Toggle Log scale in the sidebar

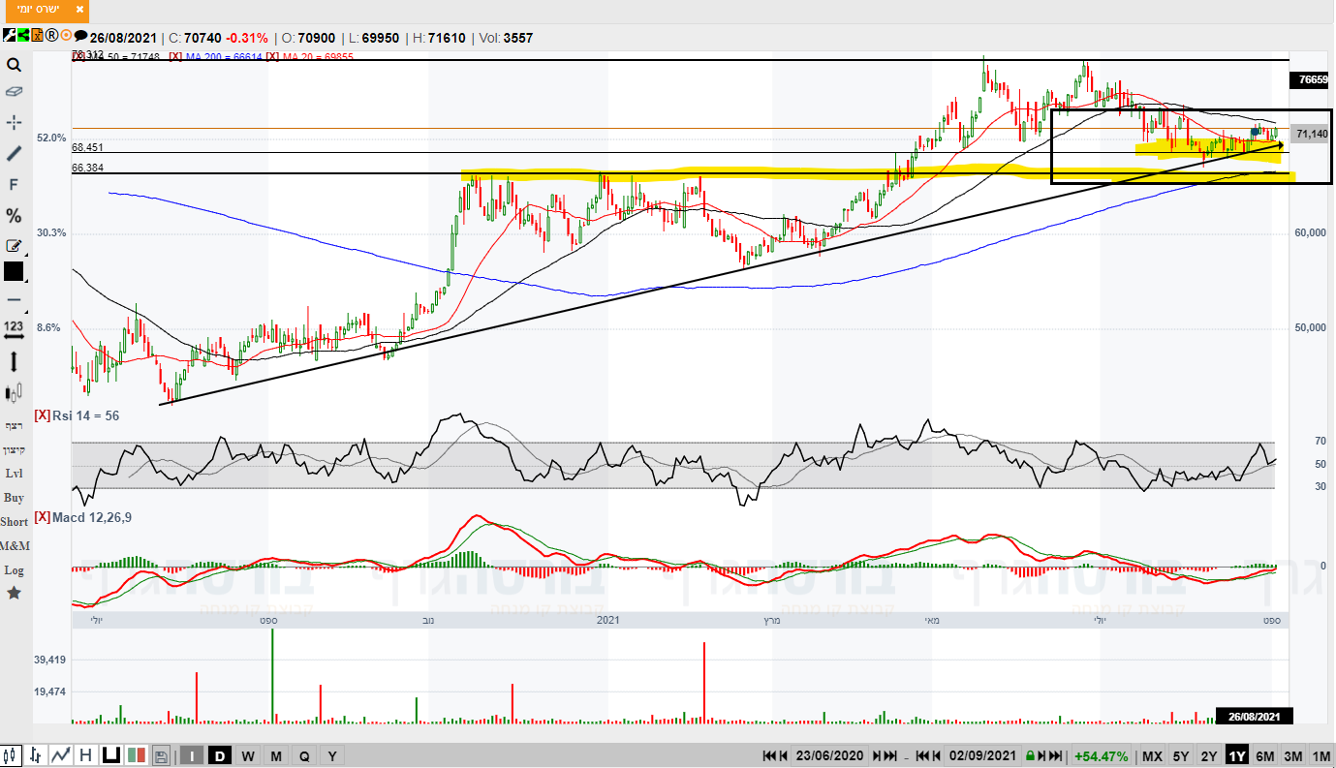(14, 570)
